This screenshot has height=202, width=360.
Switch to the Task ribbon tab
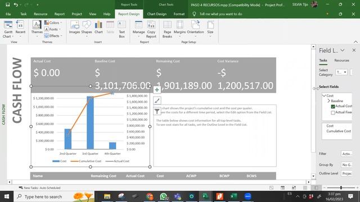[24, 14]
